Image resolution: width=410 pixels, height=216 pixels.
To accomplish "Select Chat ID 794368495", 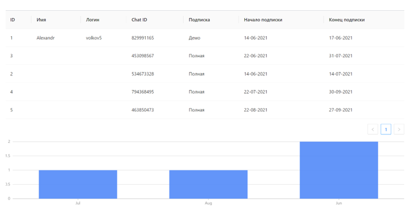I will [143, 92].
